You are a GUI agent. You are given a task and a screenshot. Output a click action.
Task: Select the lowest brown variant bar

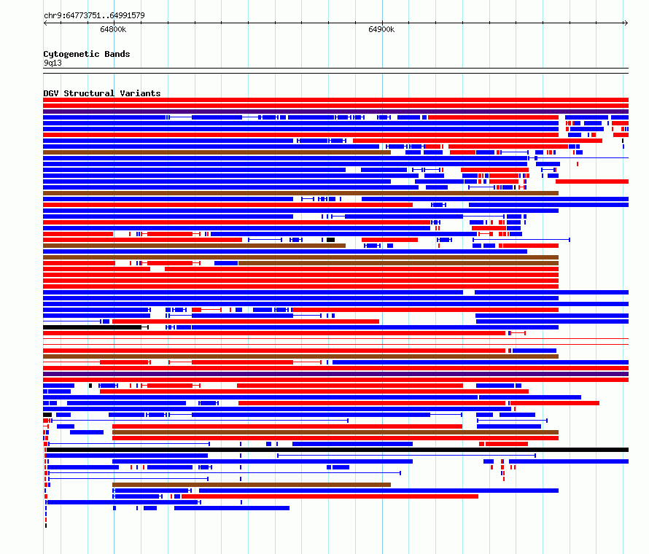click(252, 485)
